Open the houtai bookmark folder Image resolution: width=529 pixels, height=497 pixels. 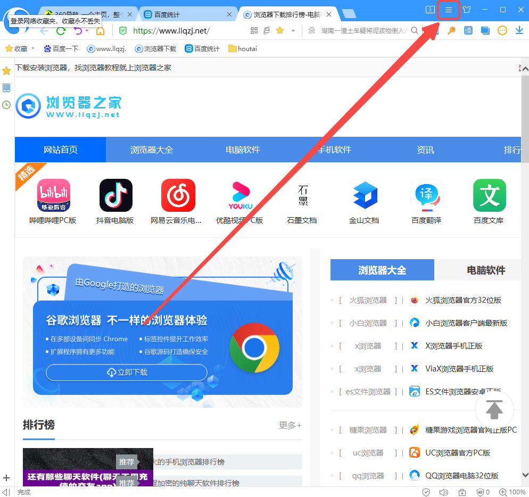coord(243,48)
